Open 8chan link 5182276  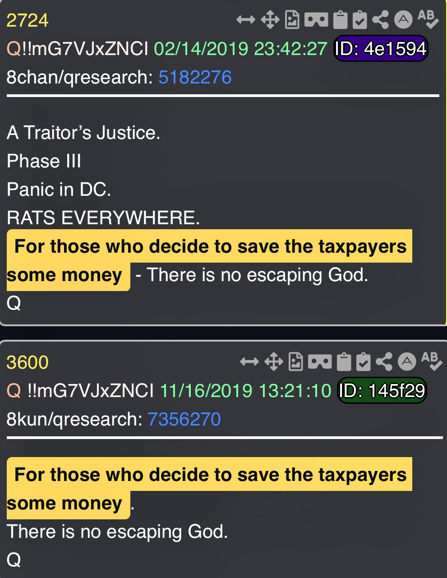pos(195,78)
